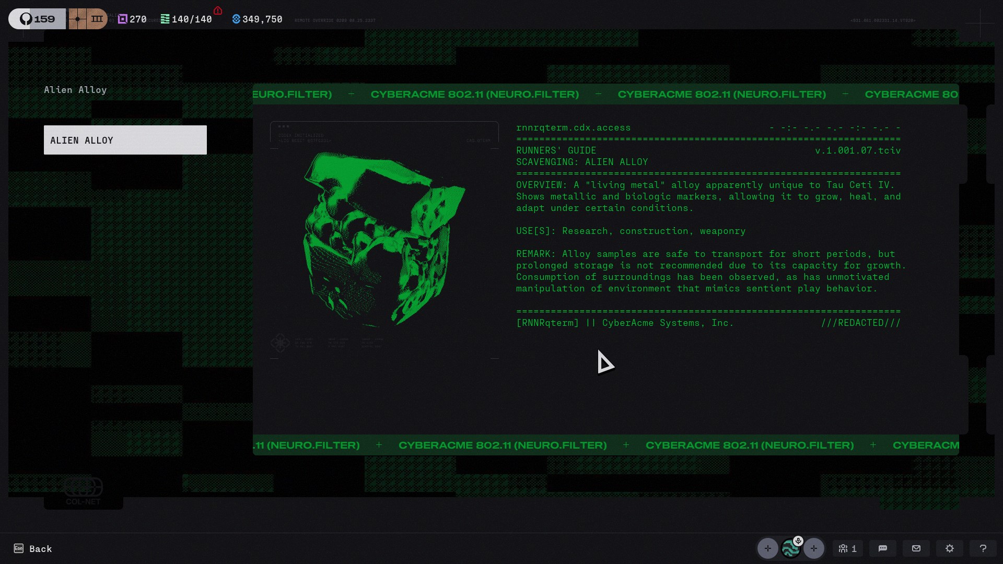Click the version text "v.1.001.07.tciv"
1003x564 pixels.
[858, 150]
